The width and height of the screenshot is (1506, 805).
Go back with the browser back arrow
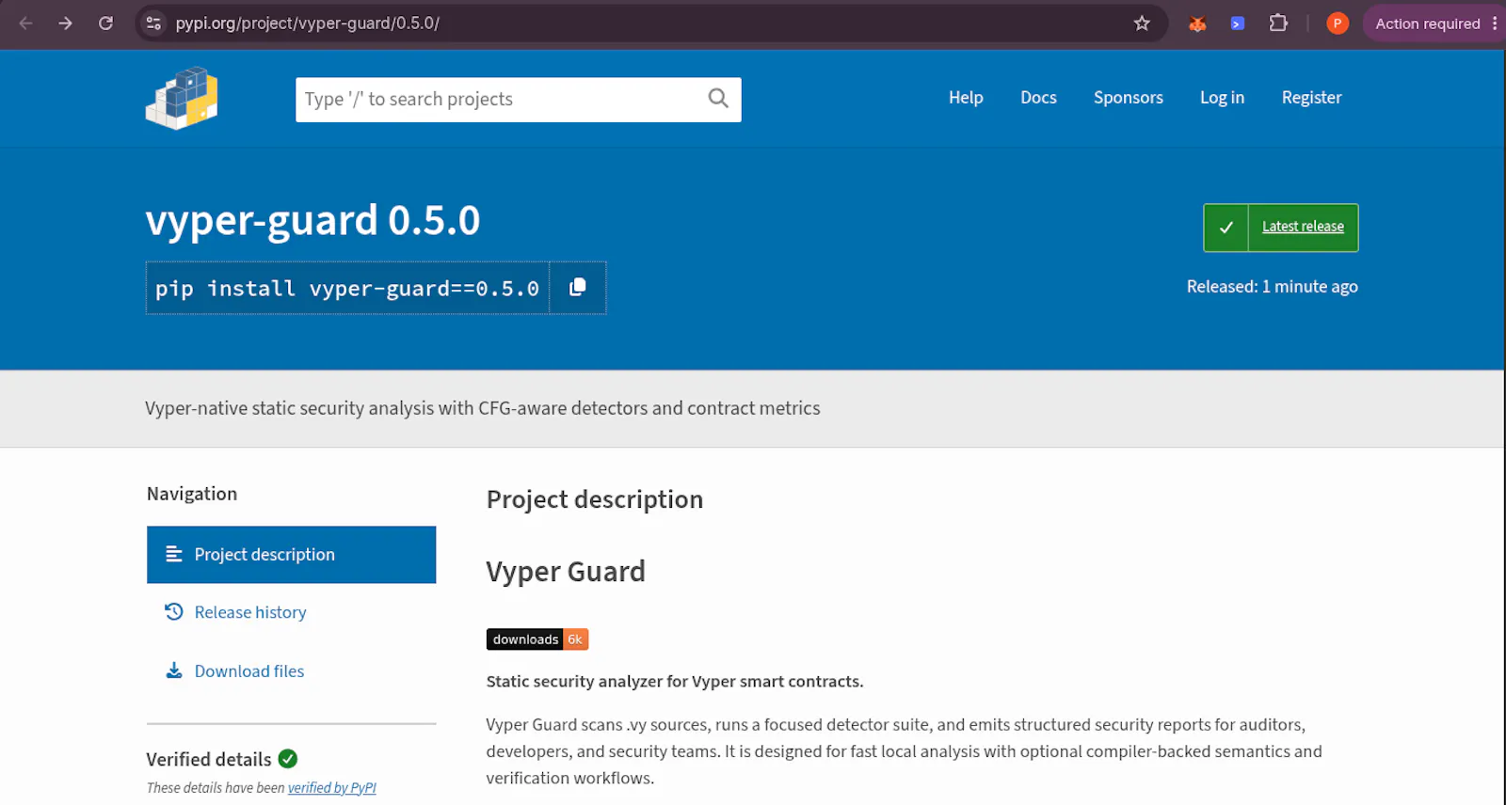(25, 24)
